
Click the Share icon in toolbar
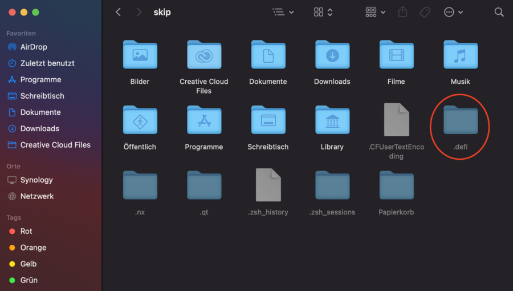(403, 12)
